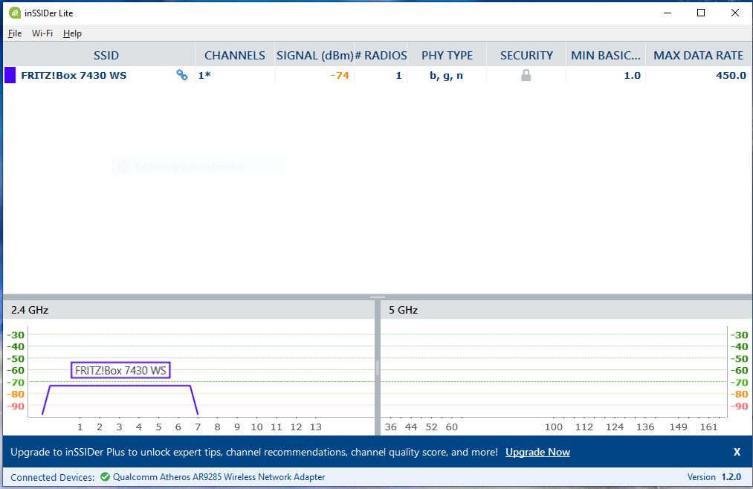Click the channel value 1*

(204, 75)
